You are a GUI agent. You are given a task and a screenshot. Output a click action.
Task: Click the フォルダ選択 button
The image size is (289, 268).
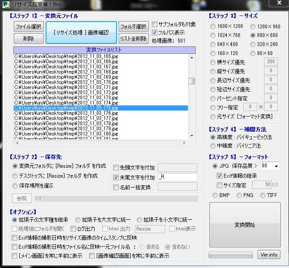point(133,27)
